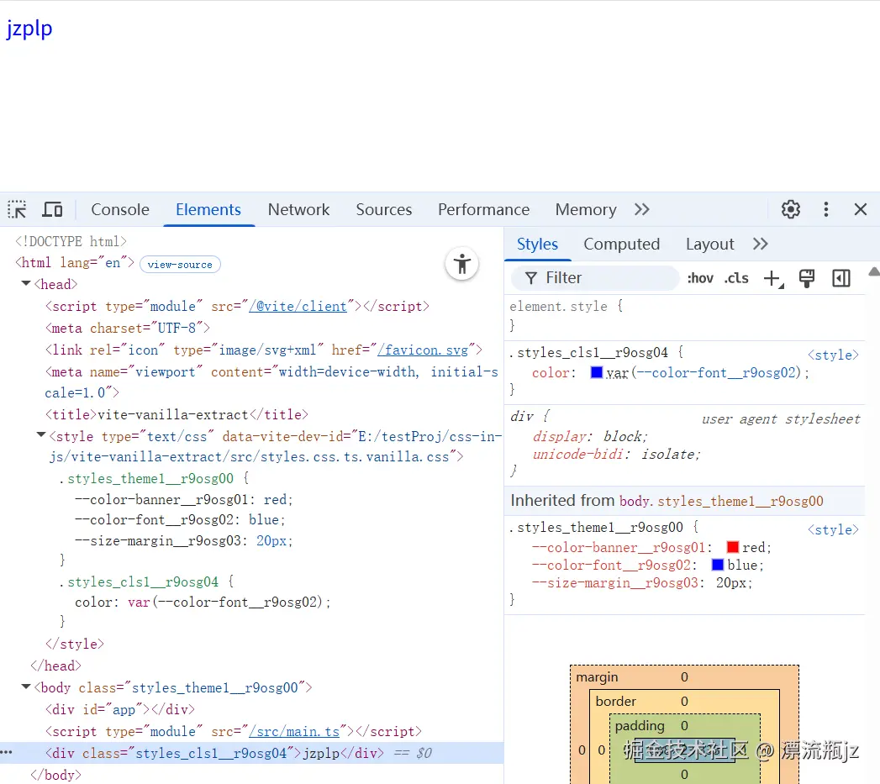Open the view-source link for the html element
The image size is (880, 784).
coord(180,264)
